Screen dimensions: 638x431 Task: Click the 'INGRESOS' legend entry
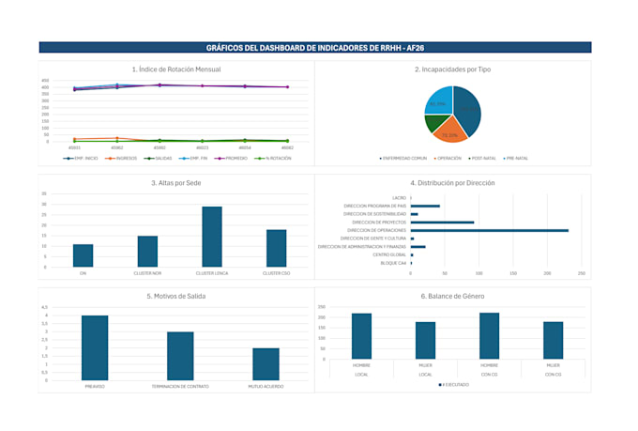click(x=121, y=158)
